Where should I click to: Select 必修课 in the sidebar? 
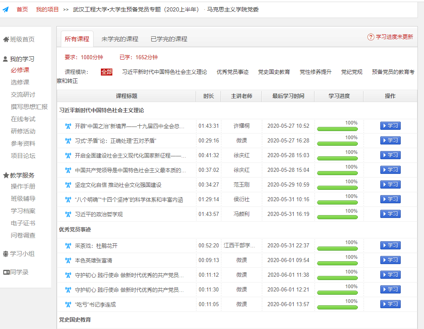[20, 70]
